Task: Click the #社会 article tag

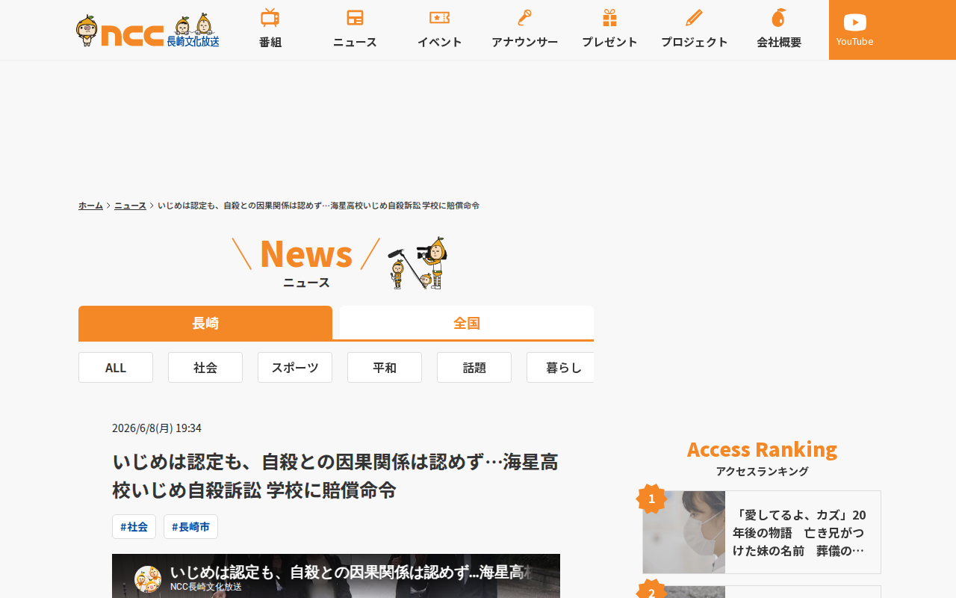Action: (x=134, y=526)
